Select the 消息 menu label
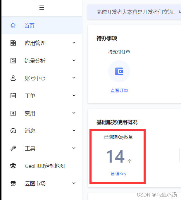This screenshot has height=200, width=181. click(x=30, y=131)
